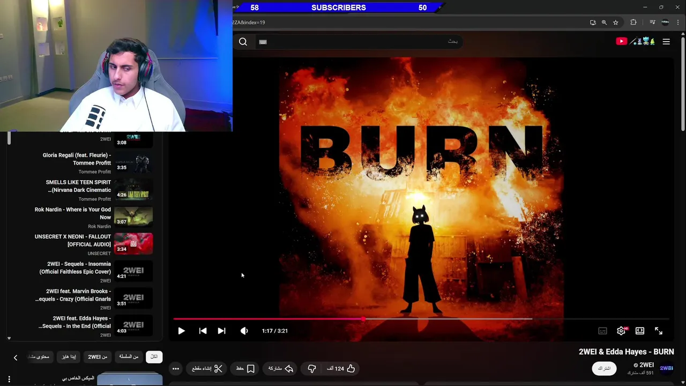
Task: Open more actions three-dot button
Action: (175, 368)
